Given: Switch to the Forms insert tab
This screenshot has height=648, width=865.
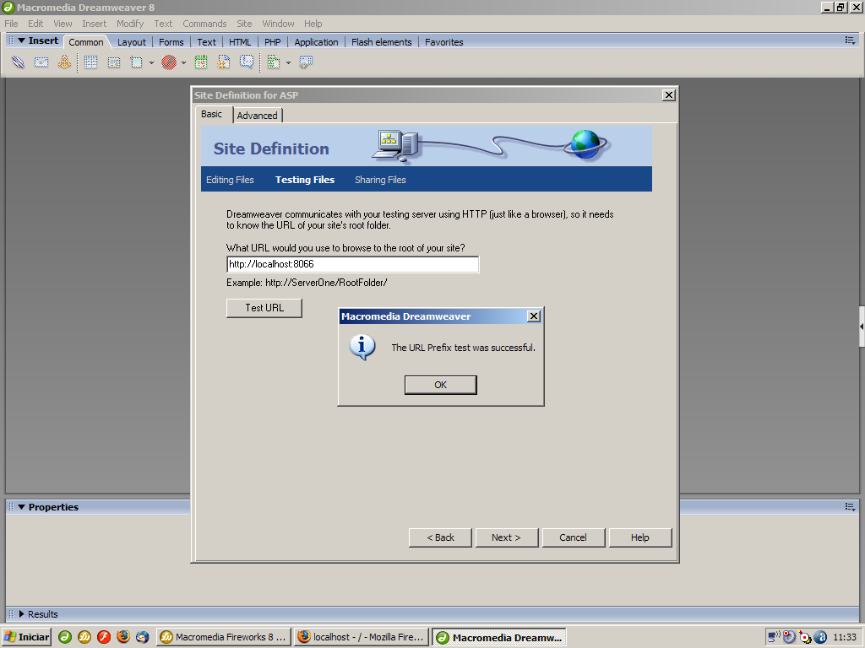Looking at the screenshot, I should [171, 42].
